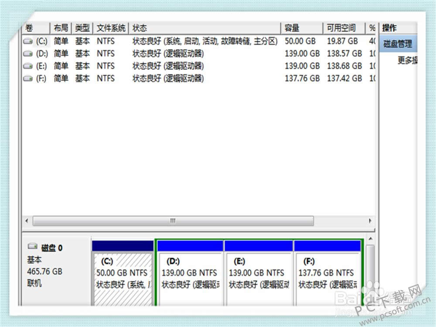Click the disk map vertical scroll up arrow

click(370, 239)
